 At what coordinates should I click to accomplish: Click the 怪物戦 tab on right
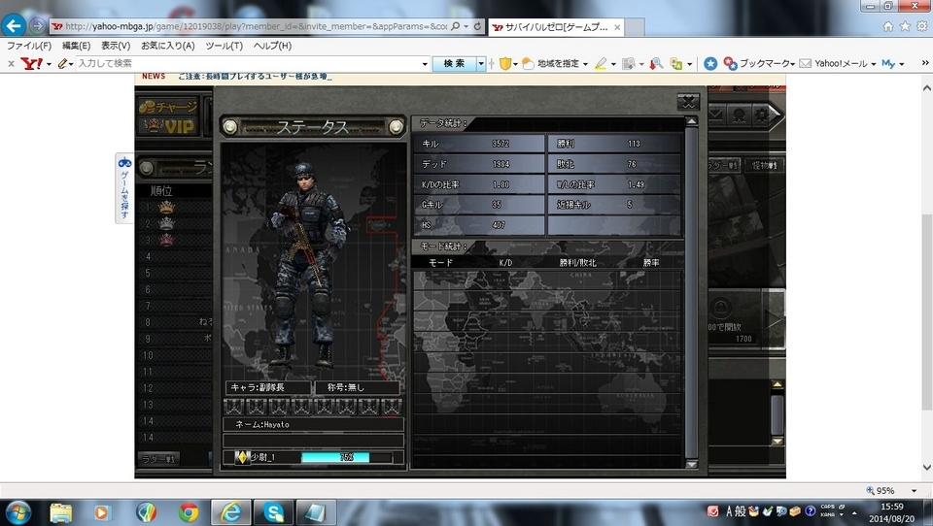[x=764, y=165]
